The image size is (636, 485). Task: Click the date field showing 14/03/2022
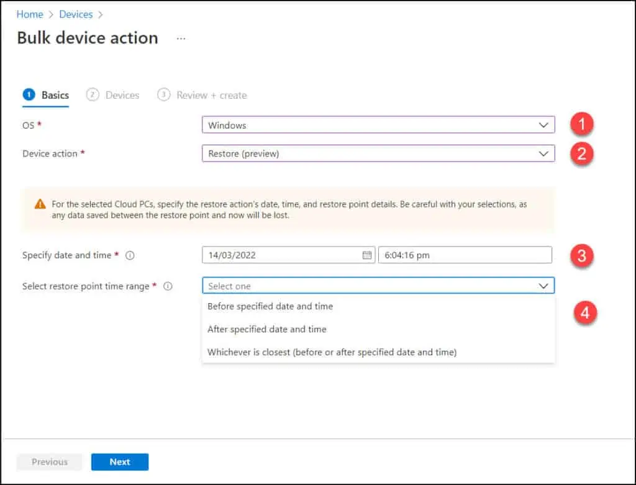[288, 255]
